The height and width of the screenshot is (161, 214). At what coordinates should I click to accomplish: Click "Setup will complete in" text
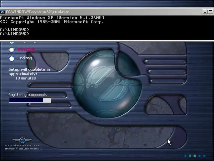point(29,69)
